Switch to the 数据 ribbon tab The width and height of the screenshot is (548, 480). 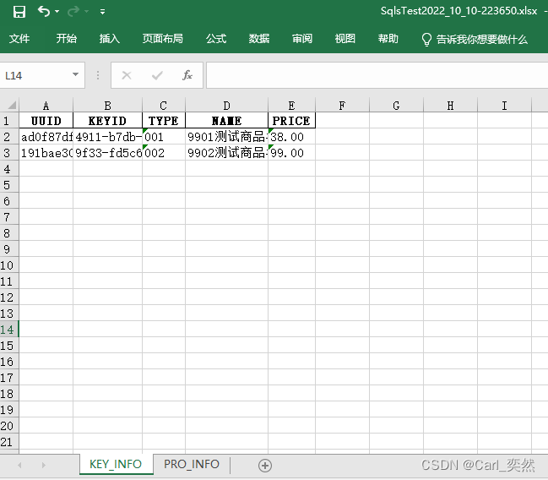[259, 39]
